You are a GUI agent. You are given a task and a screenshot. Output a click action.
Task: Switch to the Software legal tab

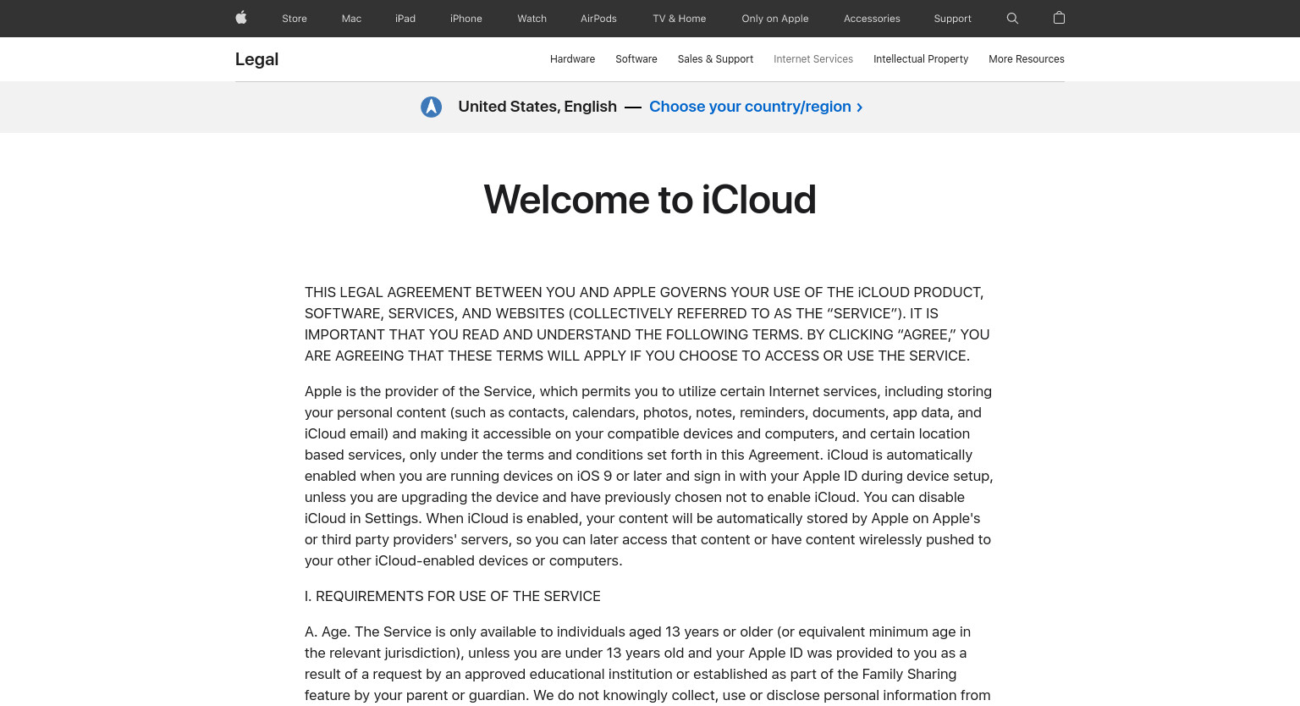(636, 59)
